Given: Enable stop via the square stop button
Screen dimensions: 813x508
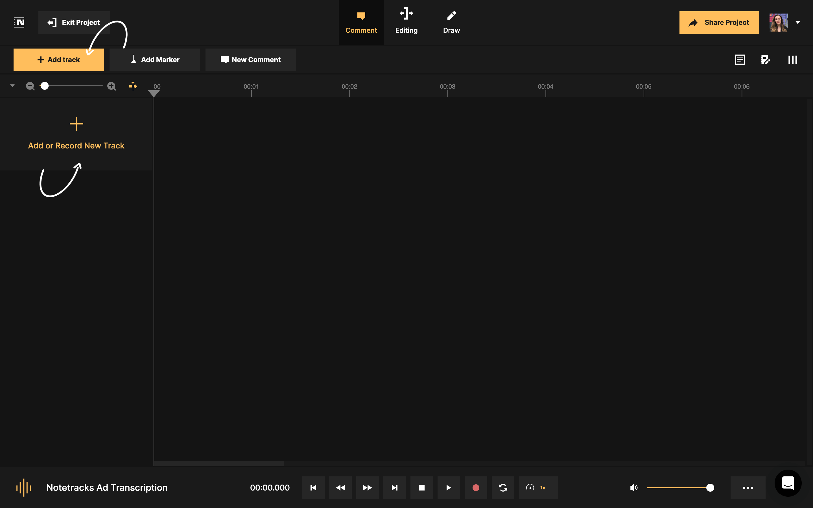Looking at the screenshot, I should 422,487.
